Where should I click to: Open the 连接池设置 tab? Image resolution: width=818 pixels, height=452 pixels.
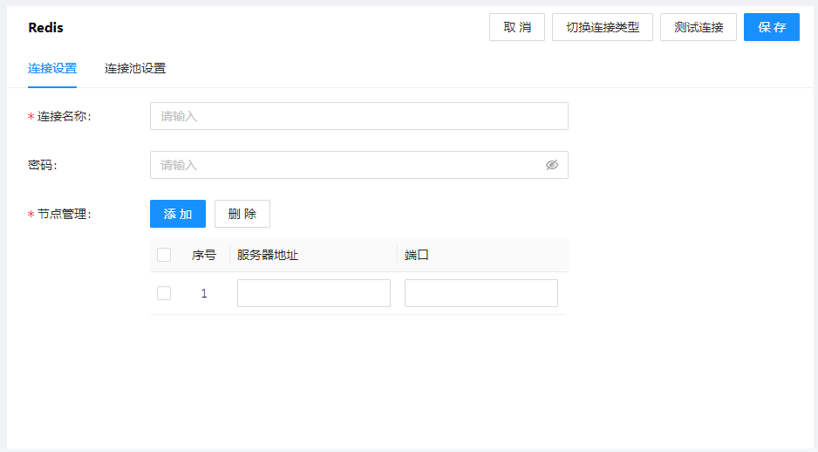[135, 68]
